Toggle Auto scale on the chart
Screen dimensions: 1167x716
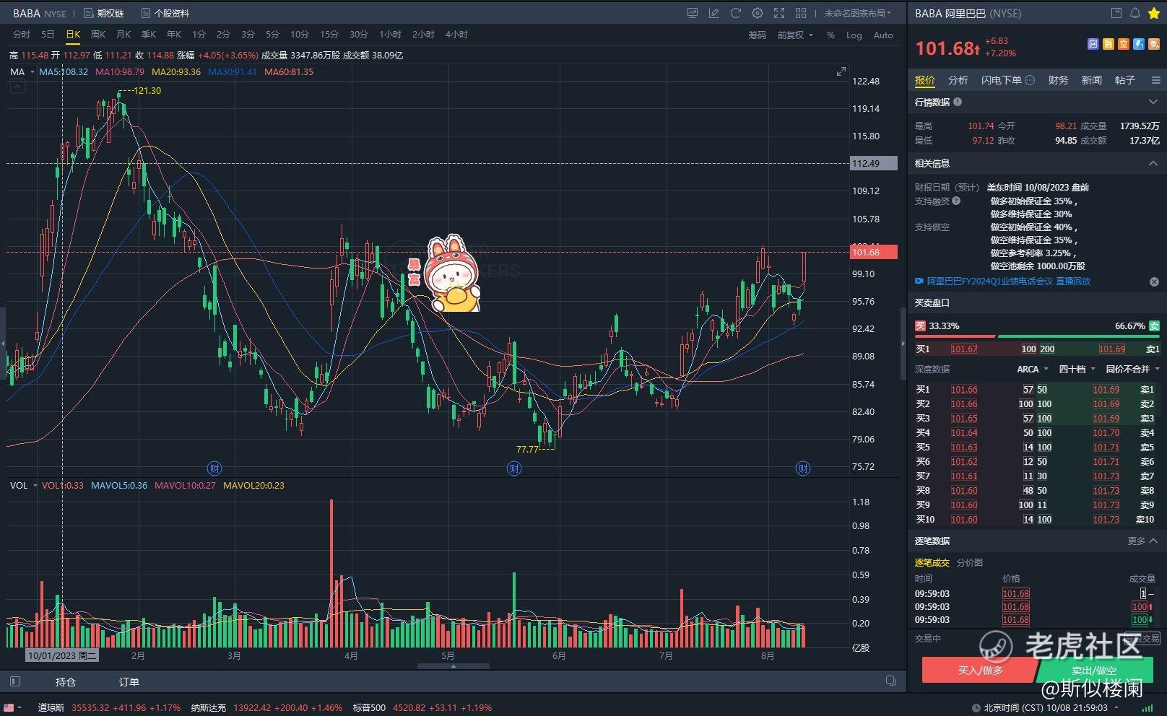point(883,35)
